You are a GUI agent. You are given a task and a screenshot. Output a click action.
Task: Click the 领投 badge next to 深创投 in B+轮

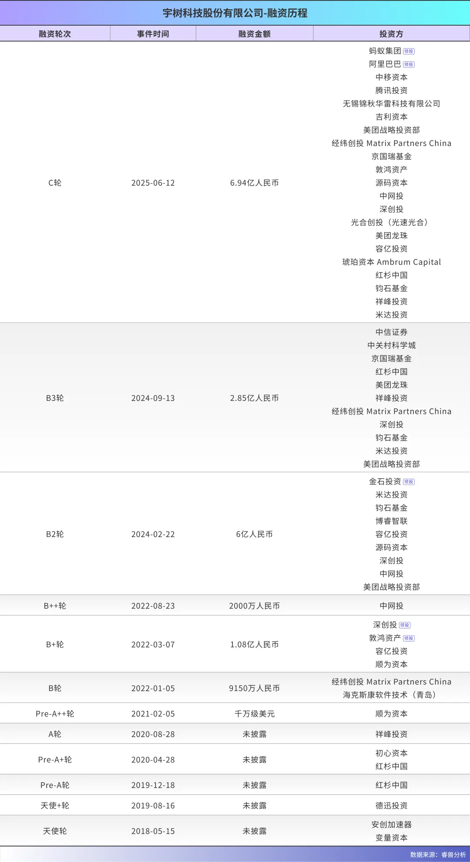pyautogui.click(x=405, y=625)
